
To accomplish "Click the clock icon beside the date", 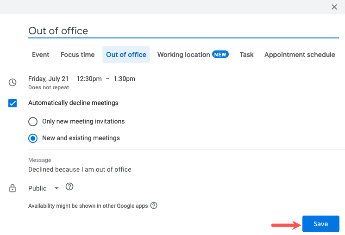I will [13, 82].
